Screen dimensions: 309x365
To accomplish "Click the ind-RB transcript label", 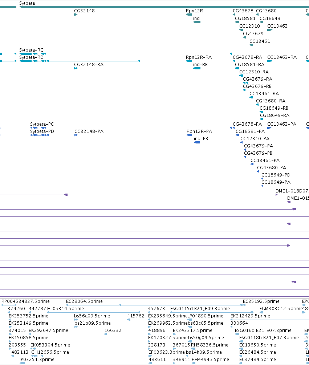I will click(x=200, y=65).
